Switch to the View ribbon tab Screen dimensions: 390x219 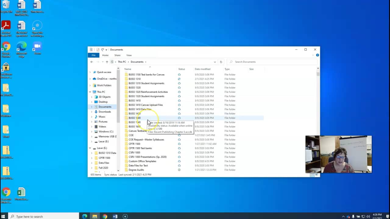[x=129, y=55]
